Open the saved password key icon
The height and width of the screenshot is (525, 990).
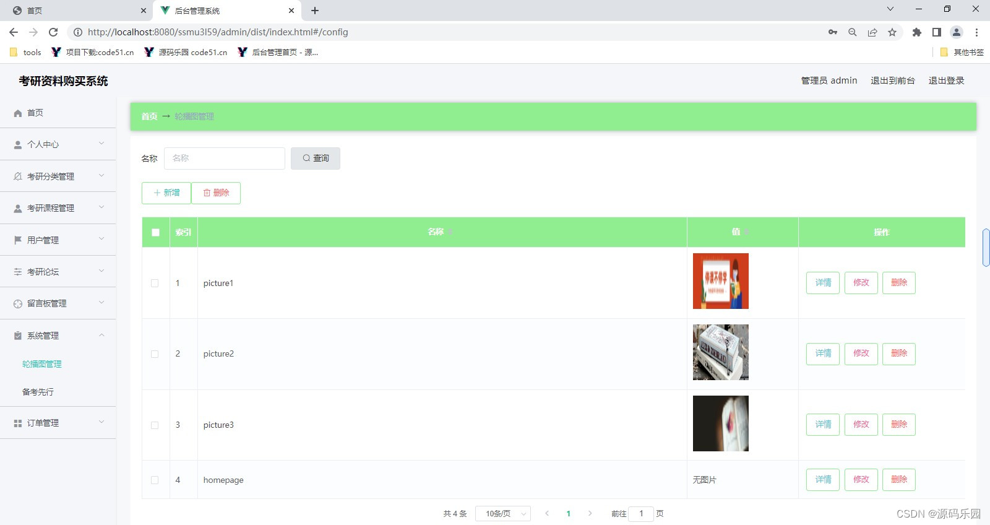(833, 32)
